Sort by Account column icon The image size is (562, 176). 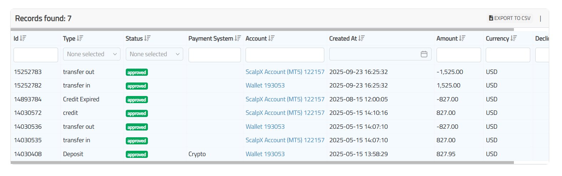(x=272, y=38)
